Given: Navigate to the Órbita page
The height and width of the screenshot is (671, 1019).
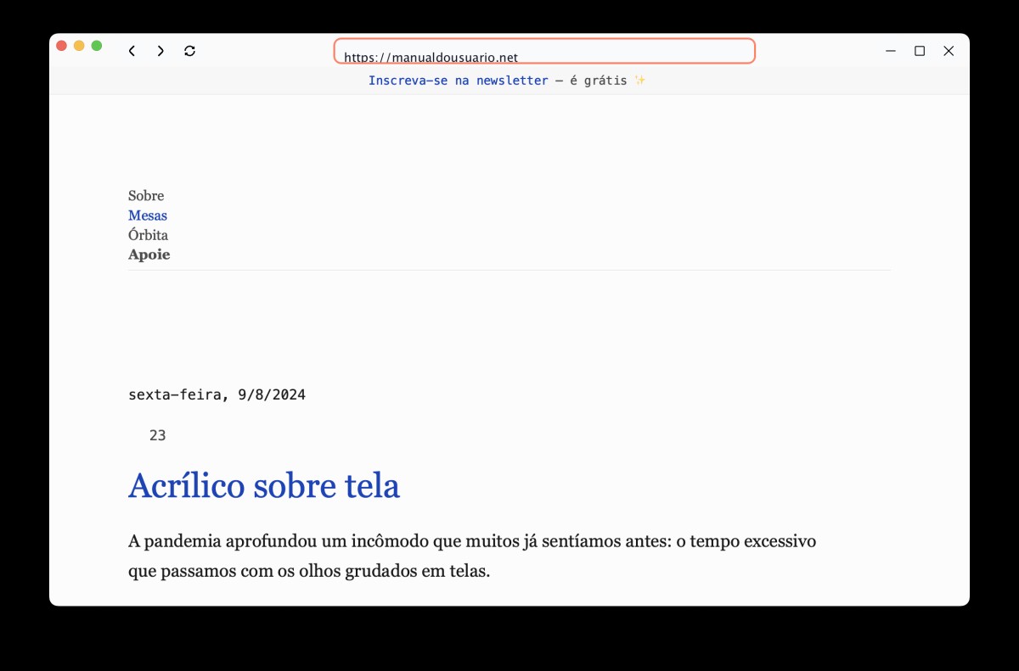Looking at the screenshot, I should tap(148, 235).
